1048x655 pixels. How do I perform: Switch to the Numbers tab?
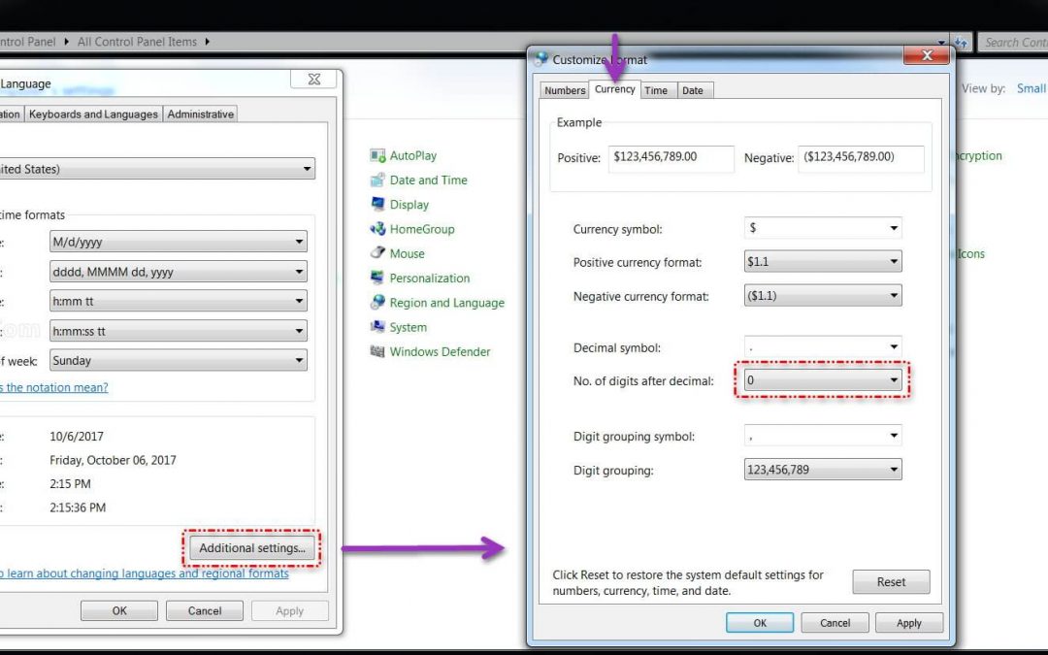564,90
